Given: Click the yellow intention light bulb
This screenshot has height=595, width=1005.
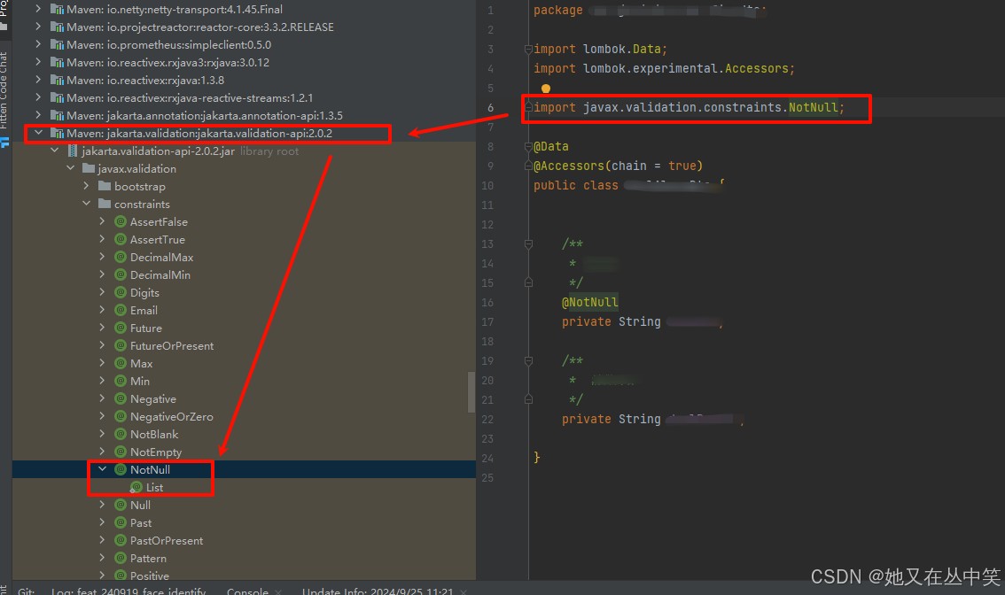Looking at the screenshot, I should [545, 89].
